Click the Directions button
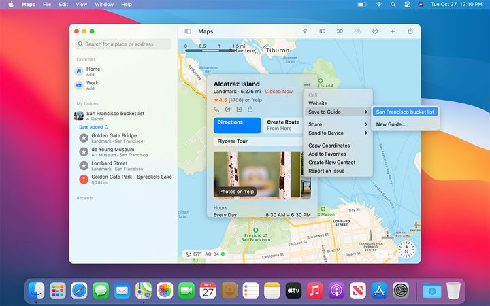The width and height of the screenshot is (490, 306). pyautogui.click(x=238, y=125)
